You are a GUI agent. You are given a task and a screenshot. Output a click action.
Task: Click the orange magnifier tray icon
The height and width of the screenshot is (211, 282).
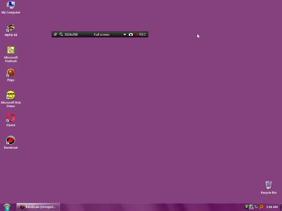point(261,207)
